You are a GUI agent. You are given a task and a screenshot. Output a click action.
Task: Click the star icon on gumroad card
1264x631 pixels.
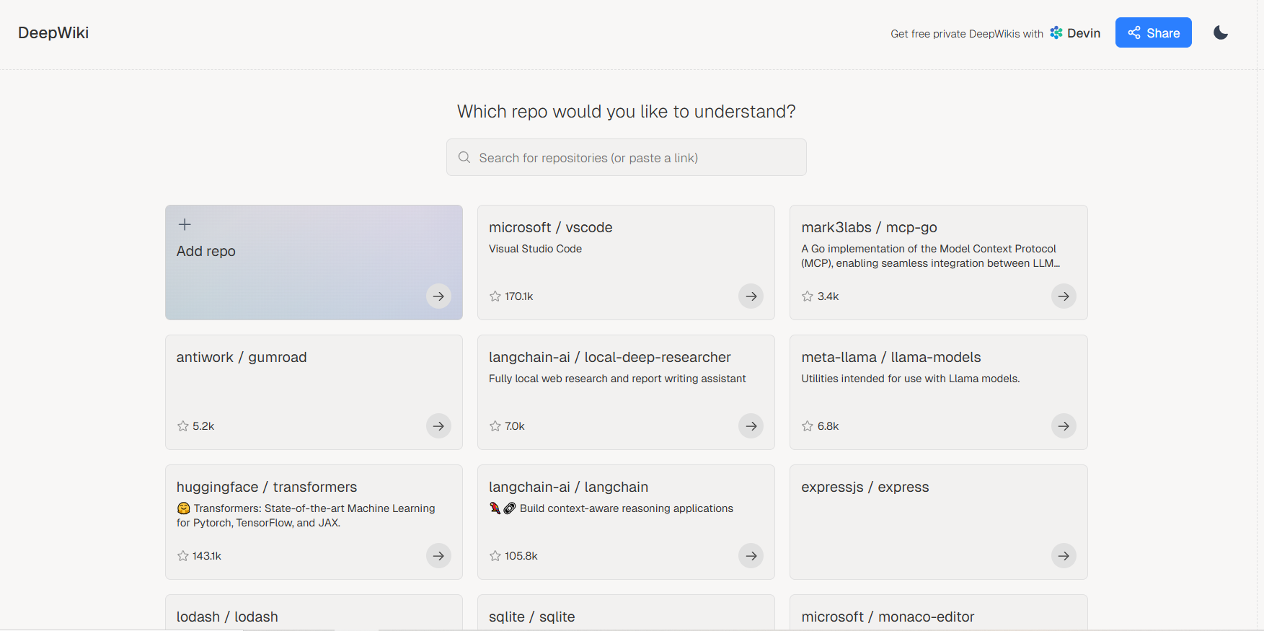[183, 426]
